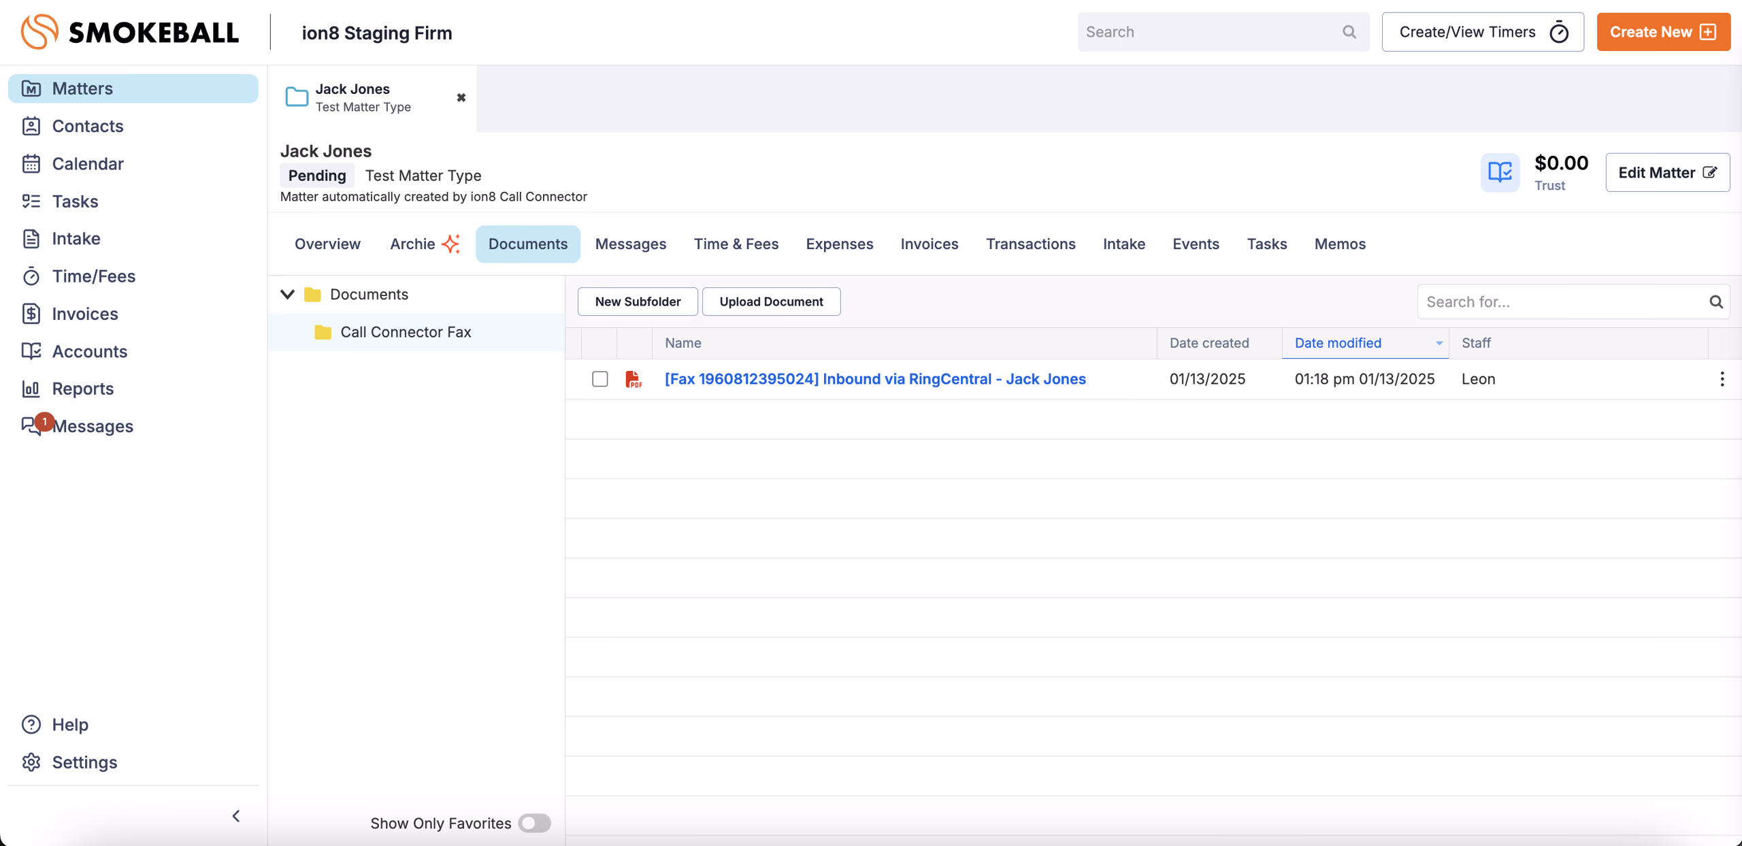The width and height of the screenshot is (1742, 846).
Task: Click the document search magnifier icon
Action: [1715, 302]
